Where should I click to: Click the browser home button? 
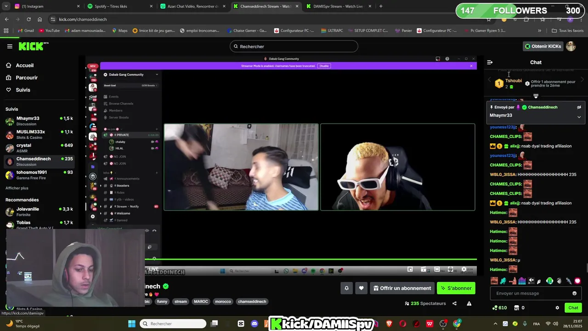(40, 19)
